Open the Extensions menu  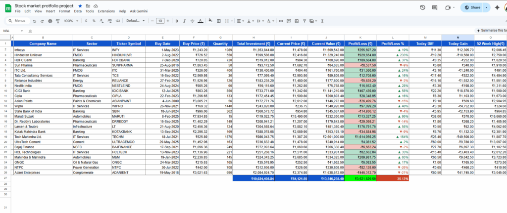106,11
